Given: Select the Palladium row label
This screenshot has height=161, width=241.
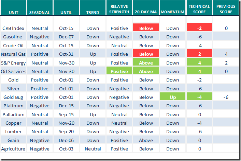Looking at the screenshot, I should 13,114.
